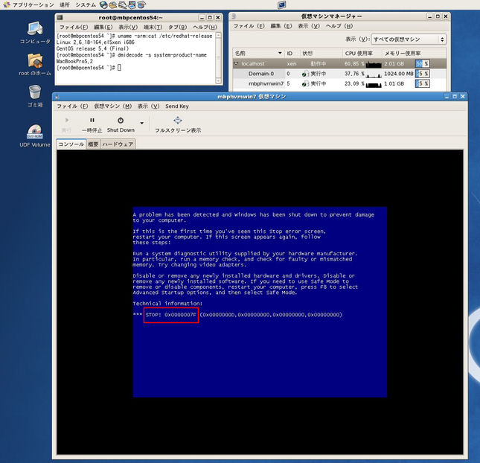Launch the mail client panel icon
The image size is (480, 463).
pos(113,4)
